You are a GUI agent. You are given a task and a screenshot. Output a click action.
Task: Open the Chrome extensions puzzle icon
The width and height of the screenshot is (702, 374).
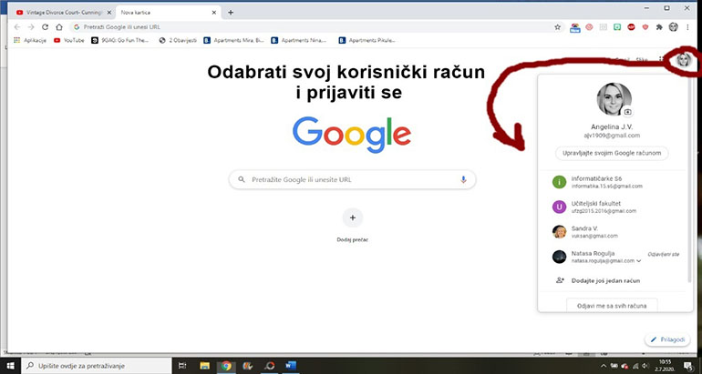(x=658, y=27)
